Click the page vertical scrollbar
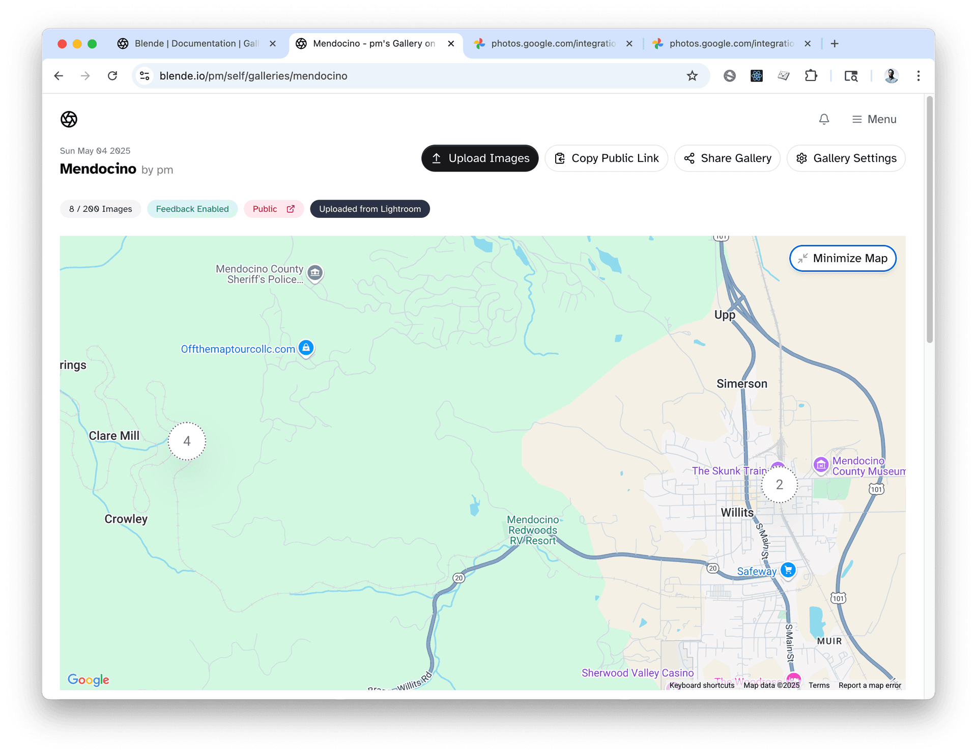 coord(929,219)
